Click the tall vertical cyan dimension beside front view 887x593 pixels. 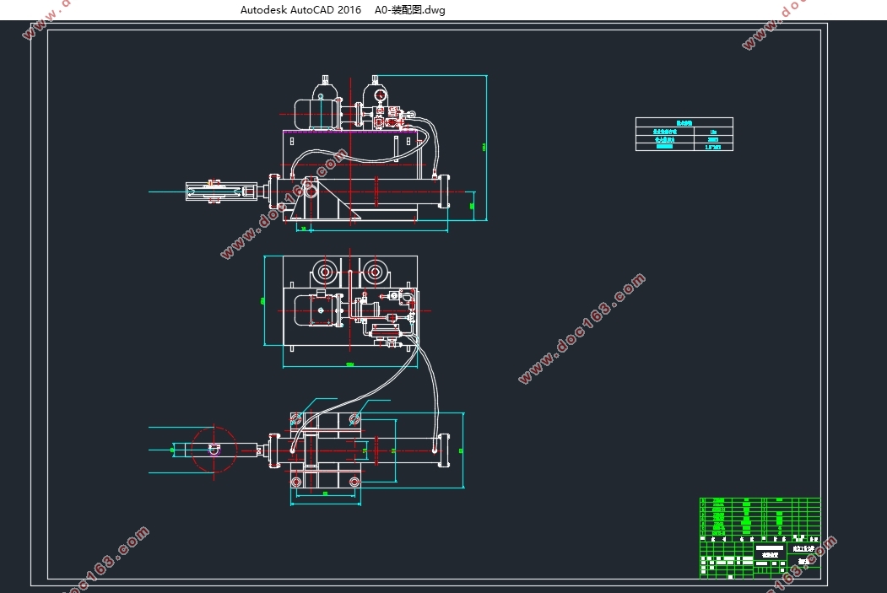[486, 147]
